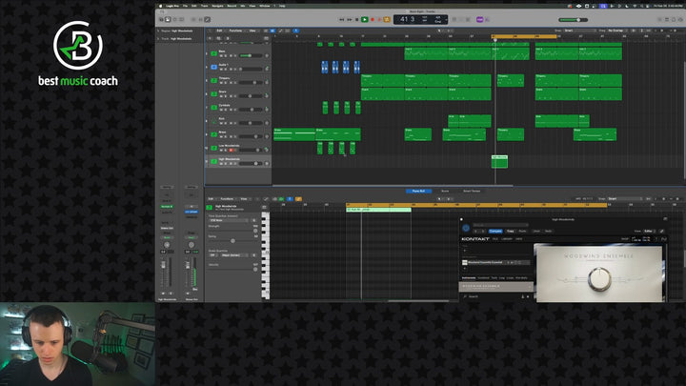Click the Woodwind Ensemble main knob
The image size is (686, 386).
point(599,278)
